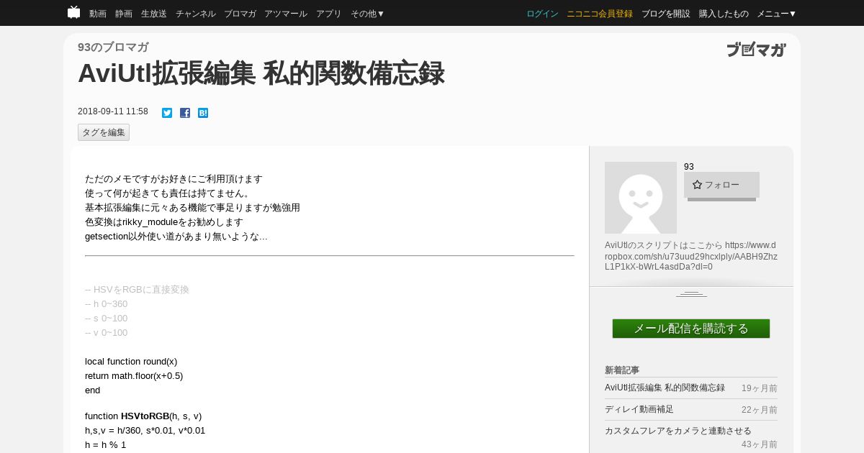Click the 新着記事 heading

(x=622, y=370)
